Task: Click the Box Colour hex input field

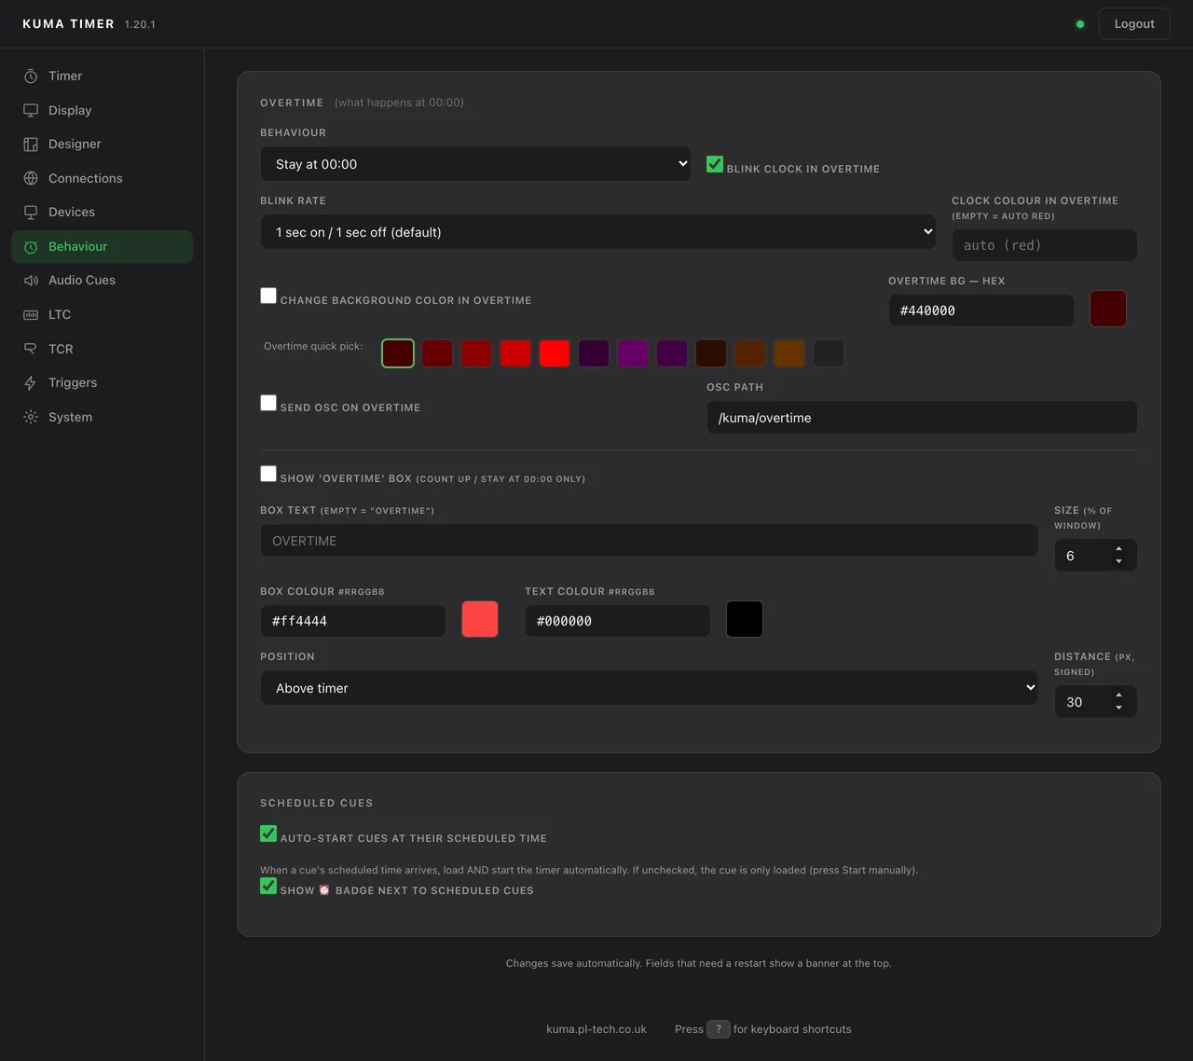Action: (352, 621)
